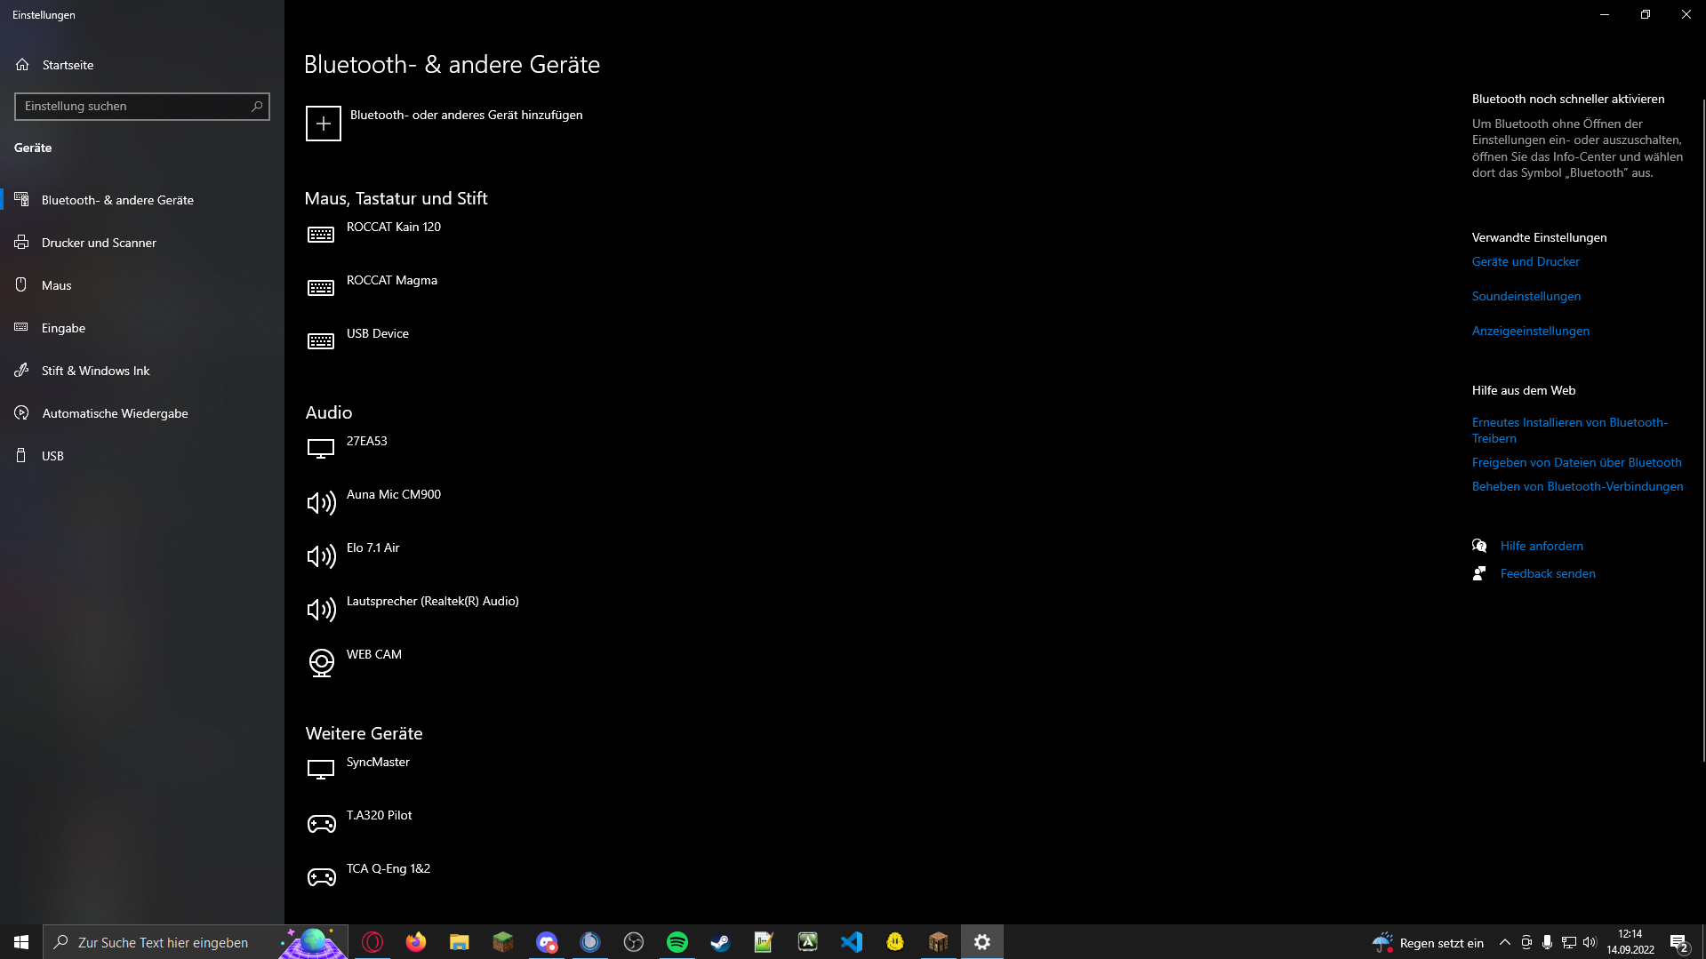Screen dimensions: 1706x959
Task: Click the taskbar search box
Action: [196, 942]
